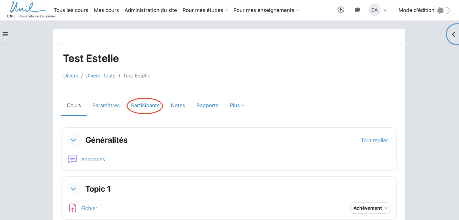
Task: Switch to the Participants tab
Action: (145, 105)
